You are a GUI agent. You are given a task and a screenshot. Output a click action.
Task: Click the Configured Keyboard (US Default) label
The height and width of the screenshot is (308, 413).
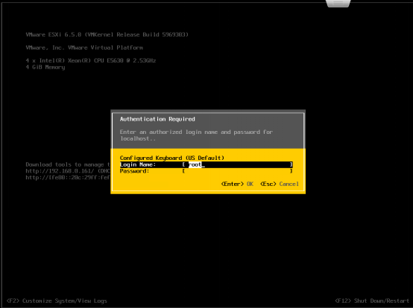[x=172, y=158]
